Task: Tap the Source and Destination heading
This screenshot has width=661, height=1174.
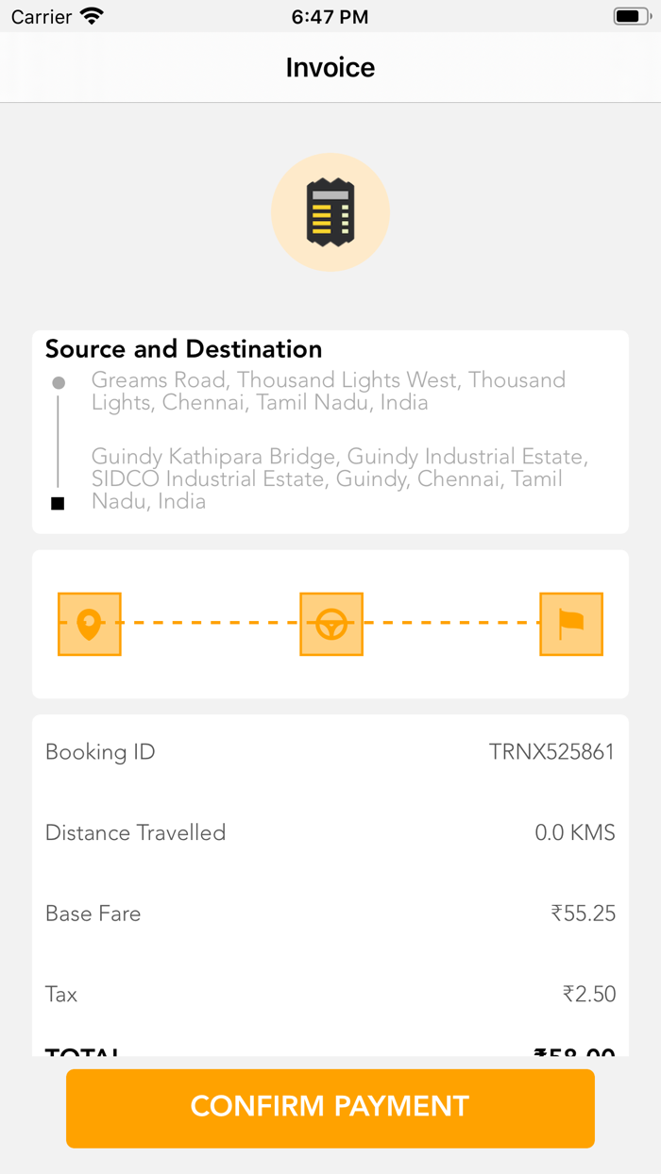Action: tap(183, 349)
